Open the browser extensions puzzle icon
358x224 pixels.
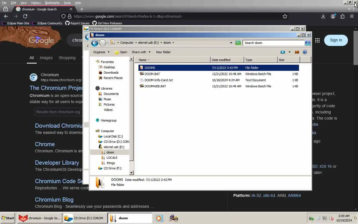pos(342,16)
